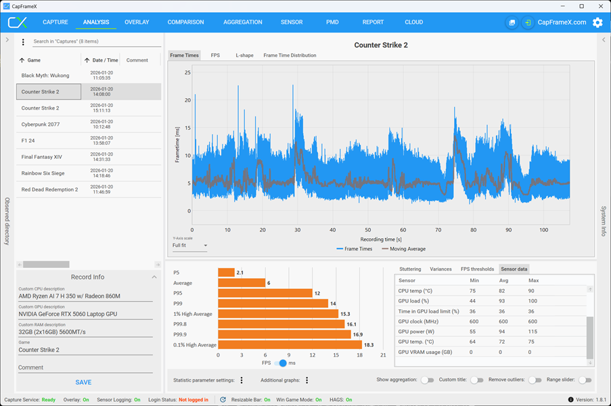Open Statistic parameter settings three-dot menu
Image resolution: width=611 pixels, height=406 pixels.
[x=242, y=380]
